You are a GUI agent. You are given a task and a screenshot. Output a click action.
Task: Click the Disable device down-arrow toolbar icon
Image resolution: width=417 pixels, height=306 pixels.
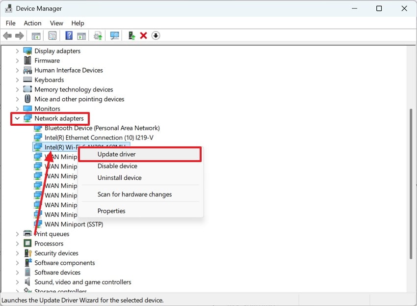point(156,35)
